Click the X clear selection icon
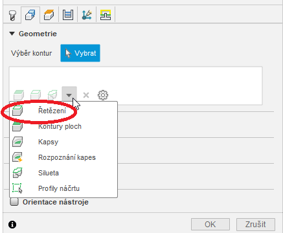The image size is (283, 233). pyautogui.click(x=86, y=95)
